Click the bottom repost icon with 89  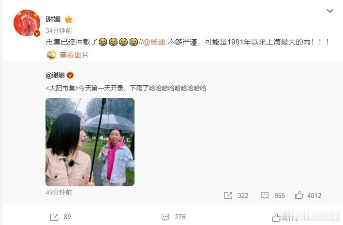[54, 217]
